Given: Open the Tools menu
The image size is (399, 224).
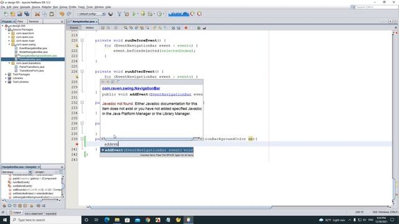Looking at the screenshot, I should coord(90,7).
